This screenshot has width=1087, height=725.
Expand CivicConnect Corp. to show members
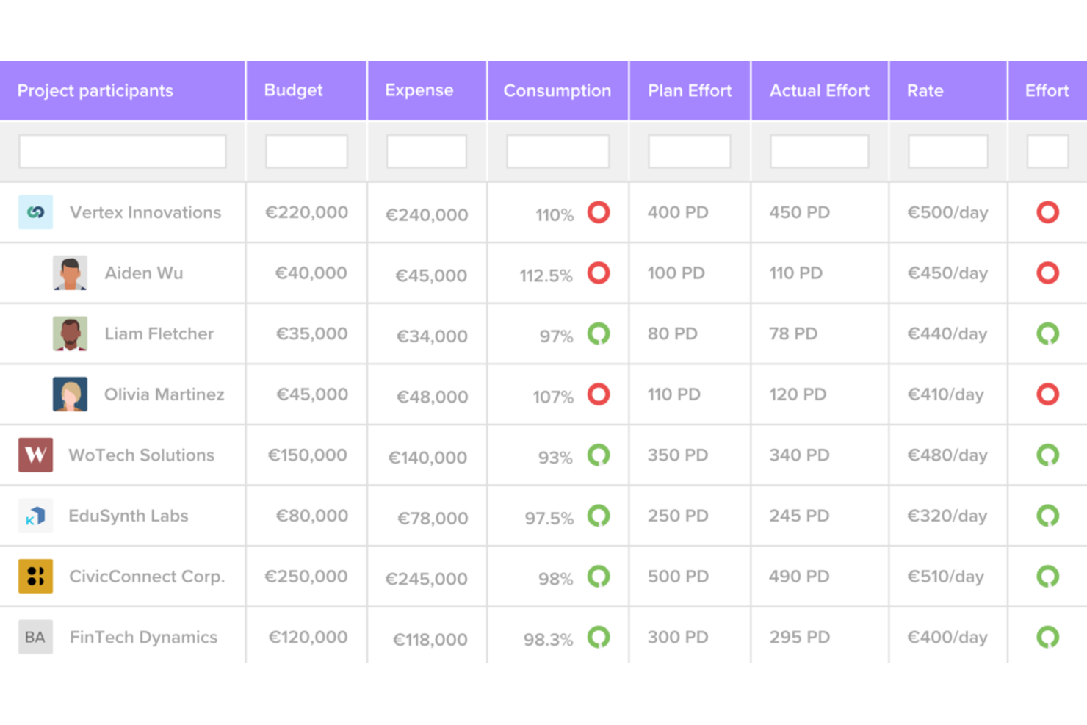(146, 576)
